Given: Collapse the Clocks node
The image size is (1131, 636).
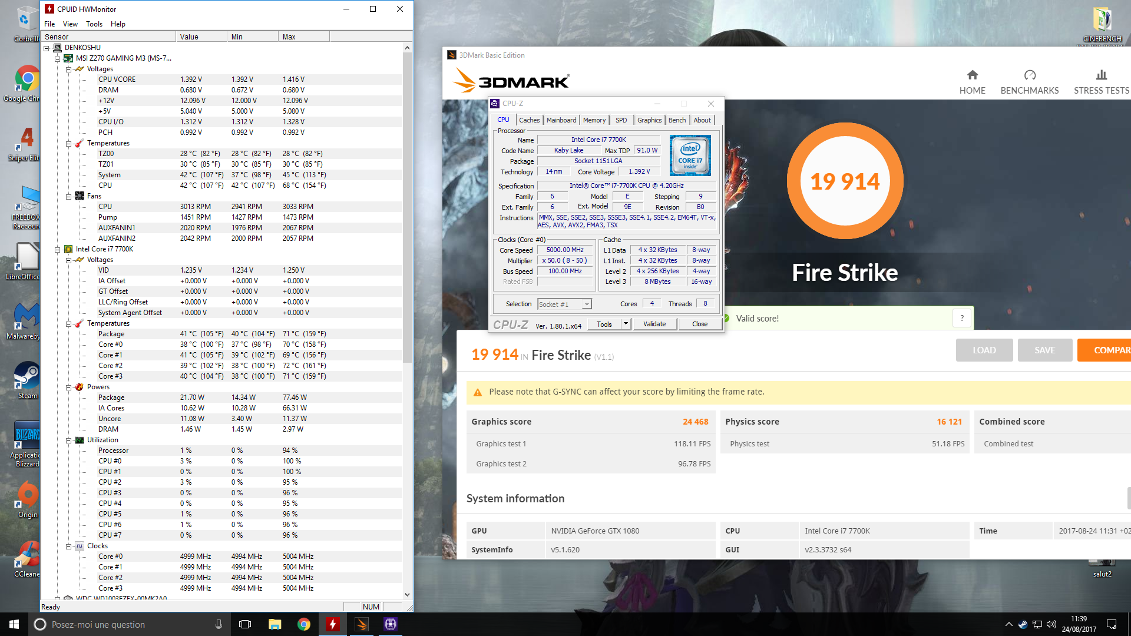Looking at the screenshot, I should (68, 546).
